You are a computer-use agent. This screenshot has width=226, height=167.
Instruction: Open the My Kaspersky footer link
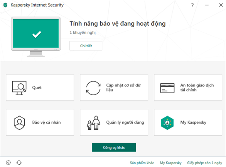pos(170,163)
